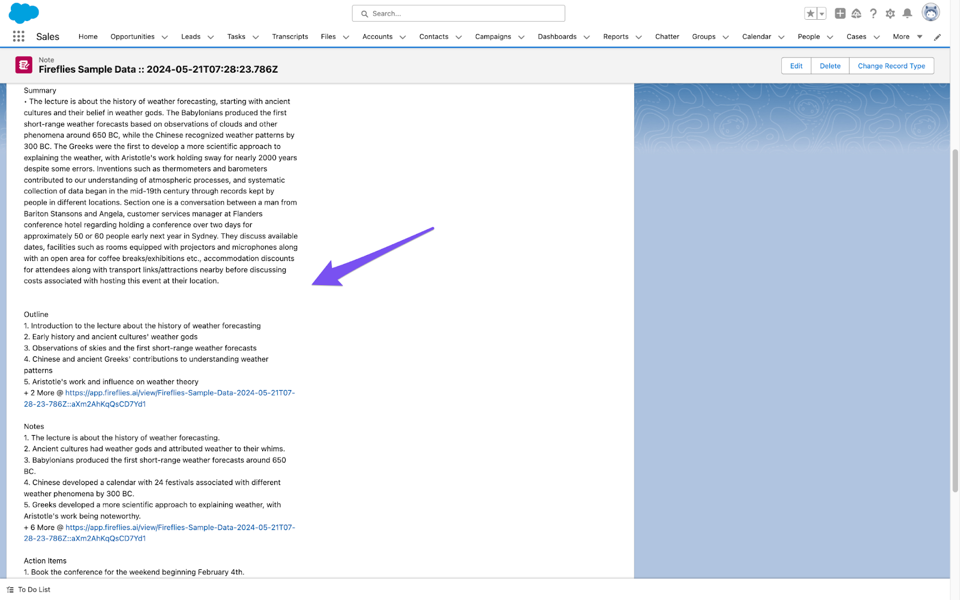Open the favorites list dropdown arrow

coord(822,13)
